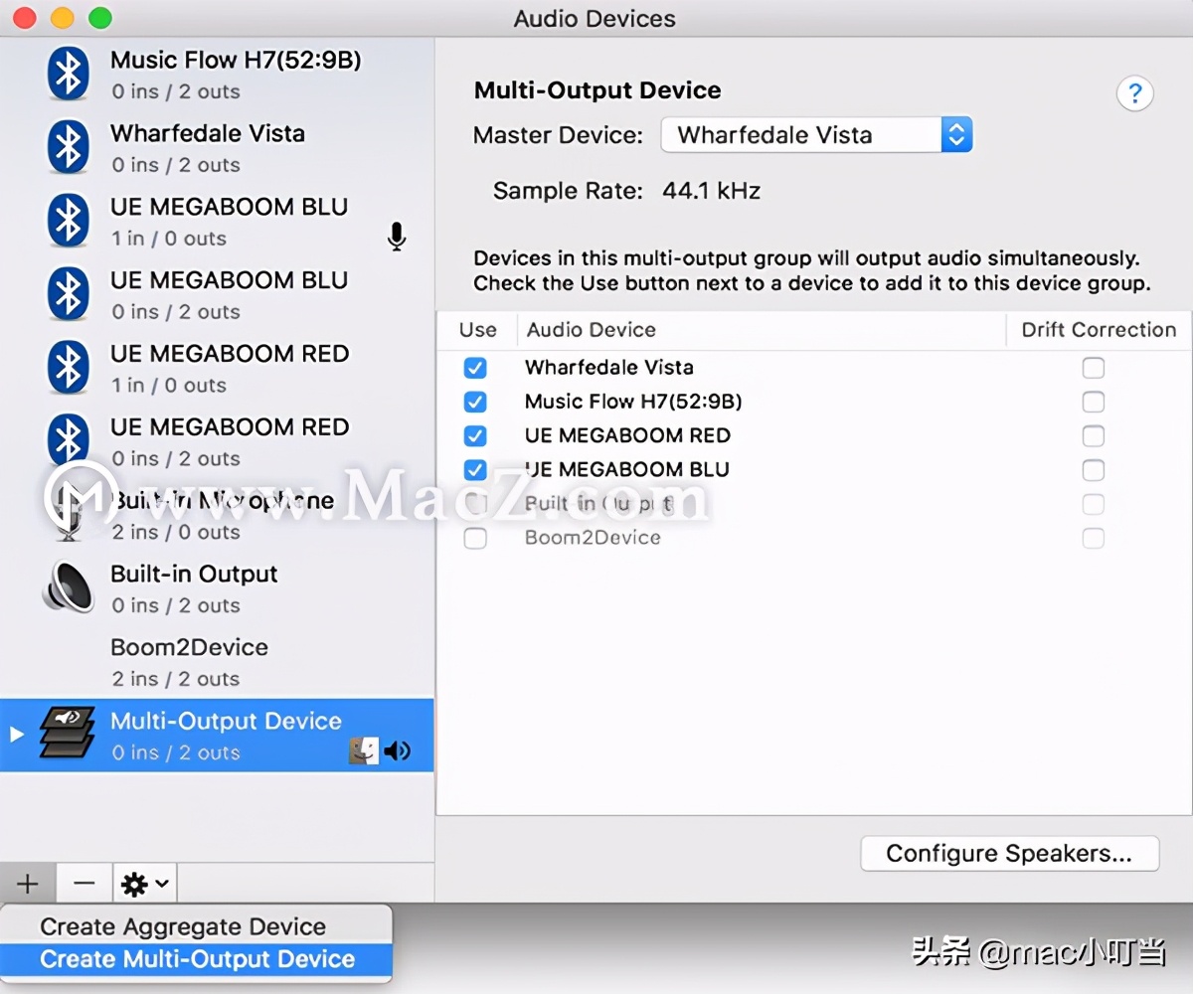
Task: Click the minus remove device button
Action: click(85, 883)
